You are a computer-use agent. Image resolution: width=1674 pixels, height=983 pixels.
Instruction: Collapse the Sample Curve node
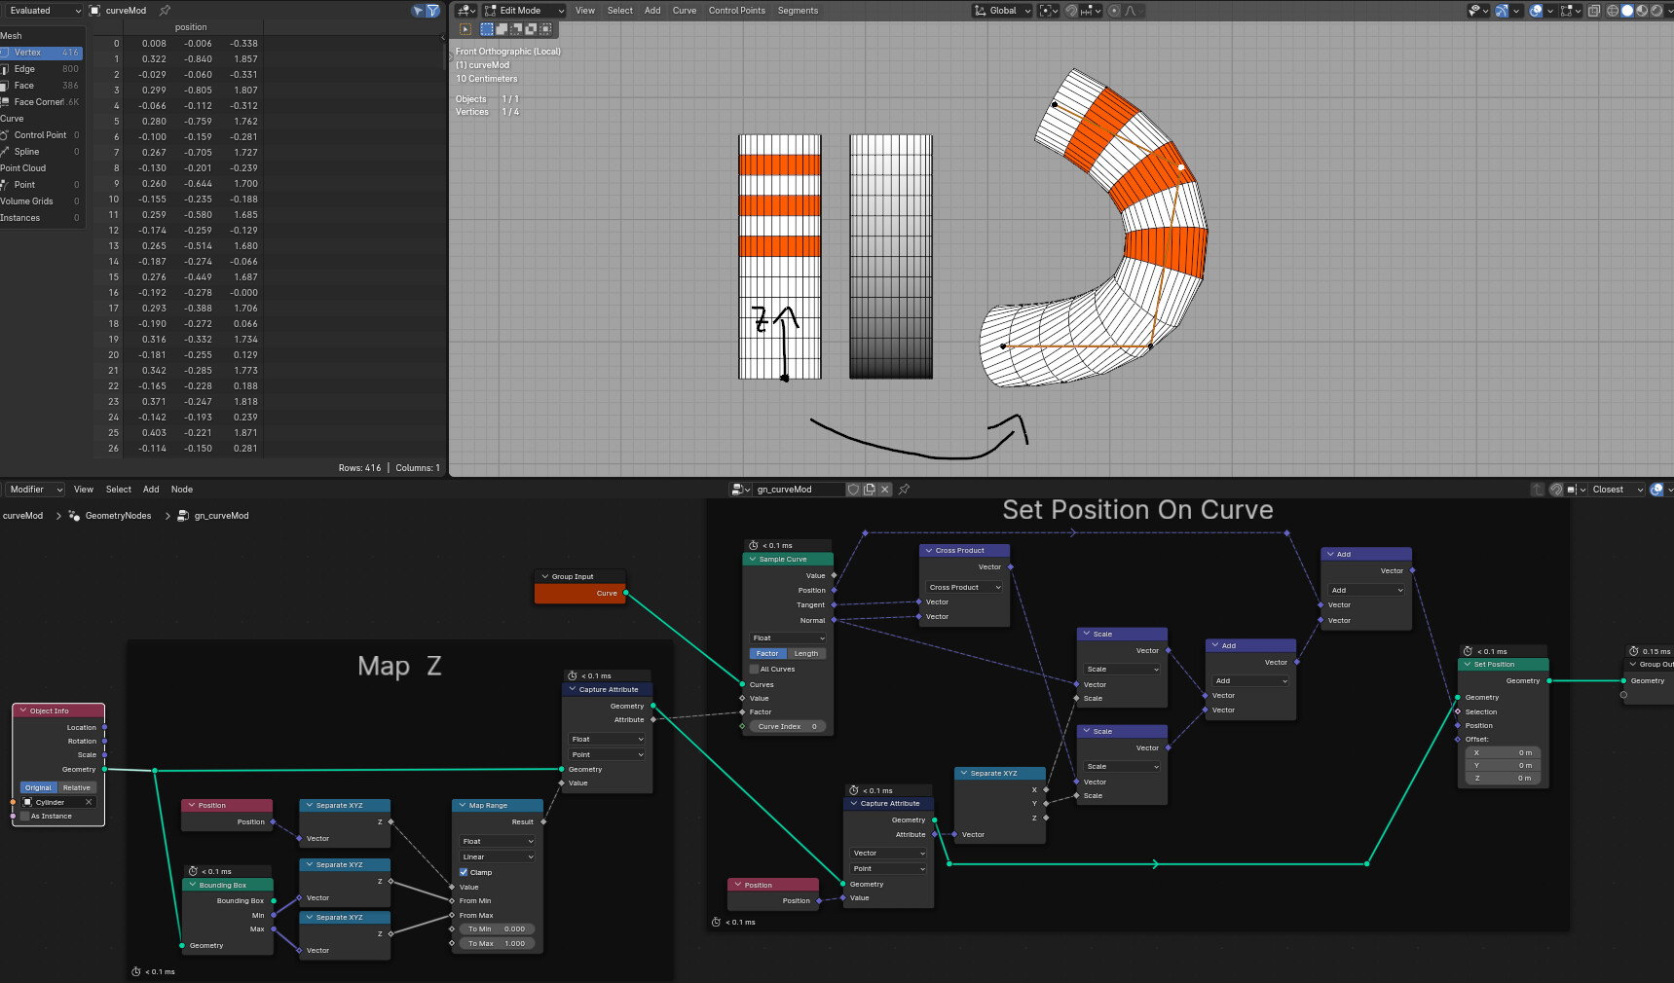click(x=753, y=560)
